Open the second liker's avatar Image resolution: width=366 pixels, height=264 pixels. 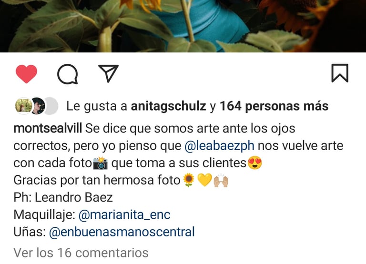pyautogui.click(x=38, y=106)
